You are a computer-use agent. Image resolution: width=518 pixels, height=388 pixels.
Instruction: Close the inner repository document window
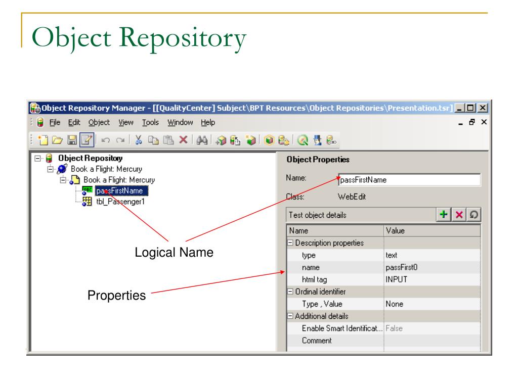click(x=484, y=122)
